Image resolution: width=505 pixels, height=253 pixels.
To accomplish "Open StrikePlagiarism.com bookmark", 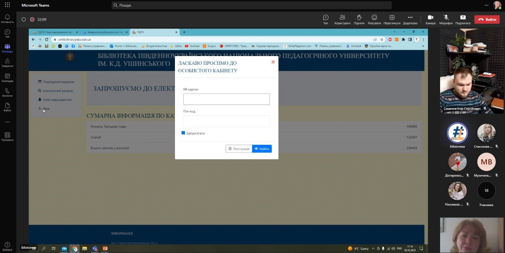I will pyautogui.click(x=297, y=46).
